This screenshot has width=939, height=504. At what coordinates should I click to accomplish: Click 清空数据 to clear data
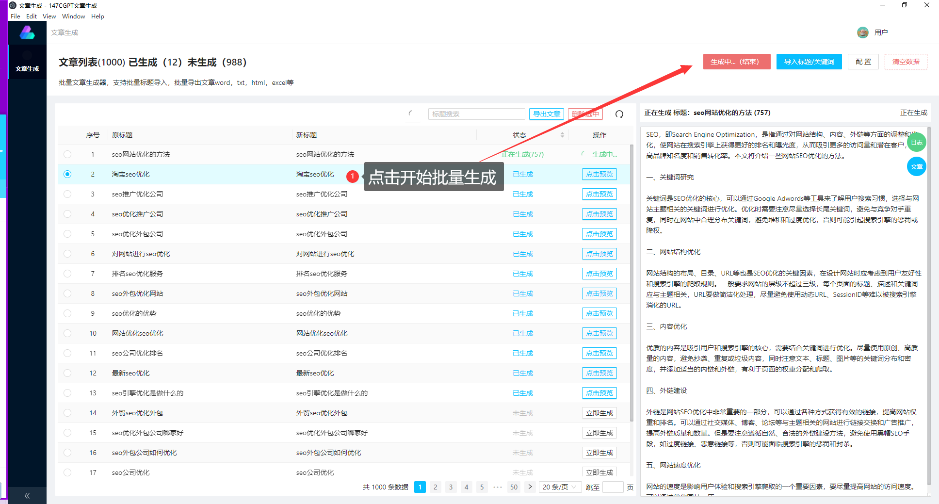[x=906, y=62]
